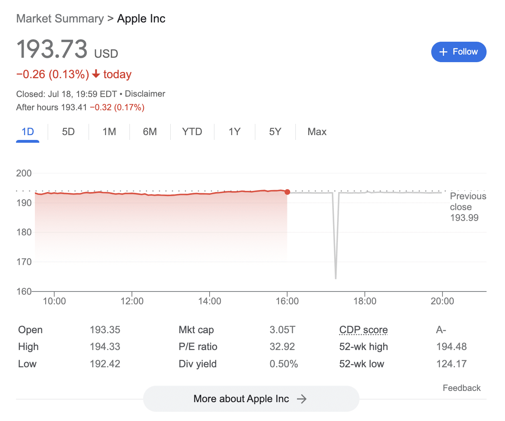The image size is (505, 421).
Task: Show the 6M chart range
Action: pos(150,132)
